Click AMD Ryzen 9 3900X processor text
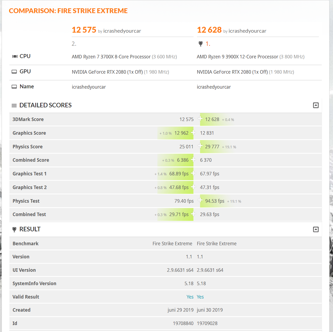This screenshot has width=333, height=332. pyautogui.click(x=237, y=57)
